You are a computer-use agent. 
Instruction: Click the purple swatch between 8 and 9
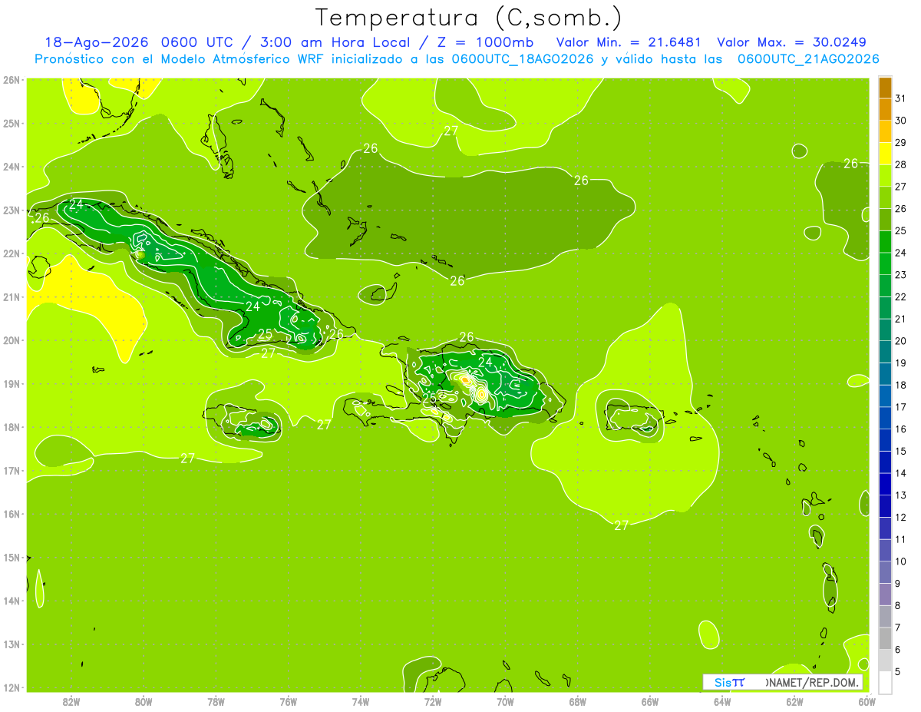click(886, 594)
